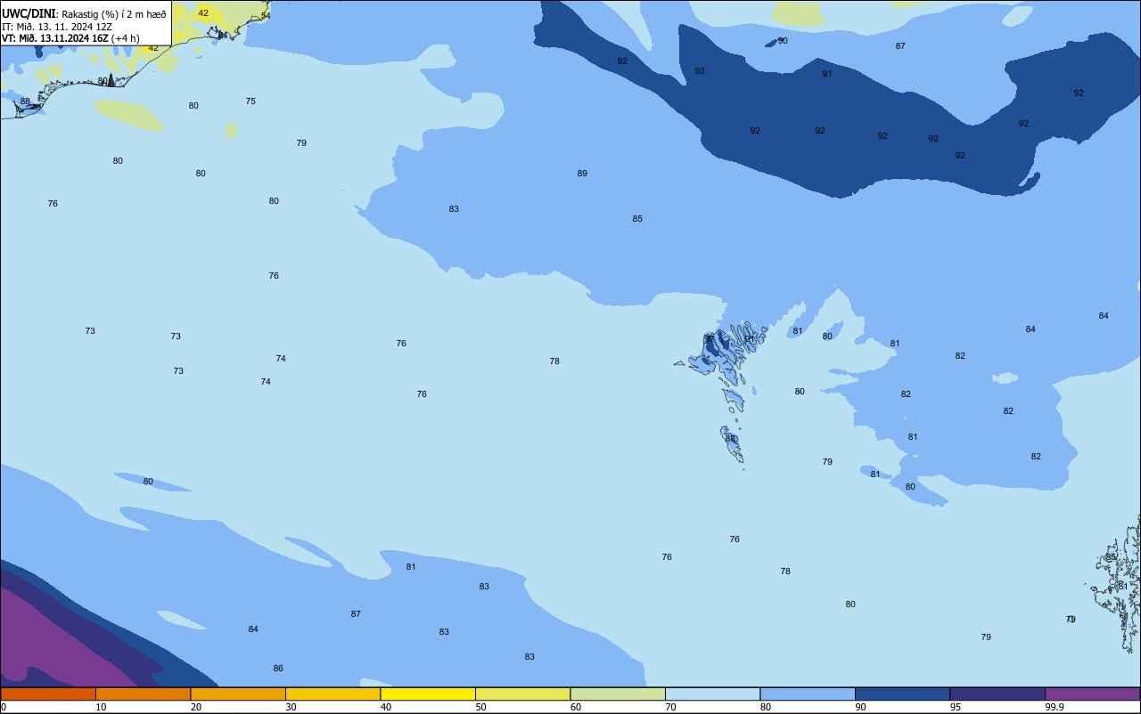Click the pale green 60–70 legend swatch
The image size is (1141, 714).
(618, 694)
